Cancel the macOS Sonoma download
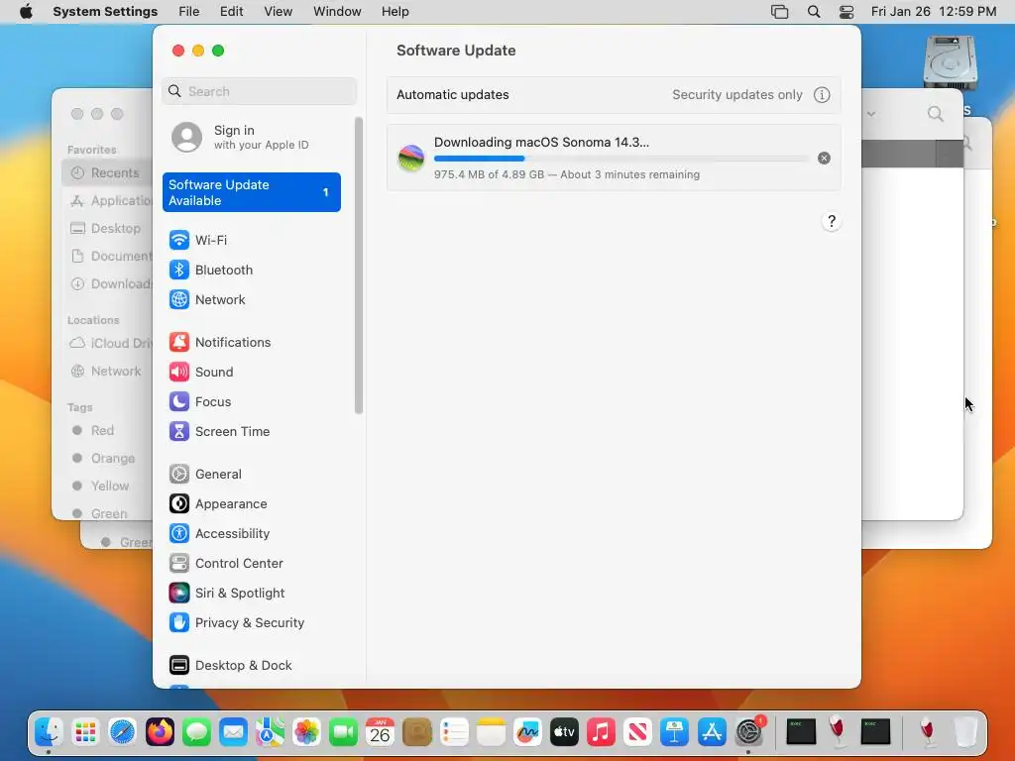 (x=824, y=159)
